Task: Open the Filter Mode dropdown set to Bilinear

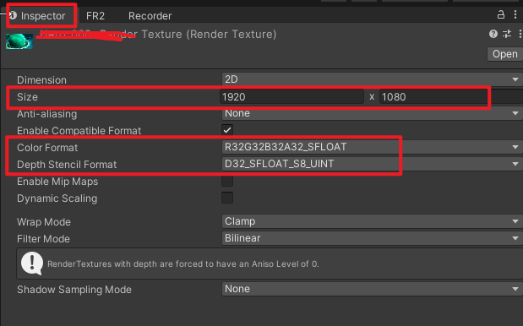Action: (372, 238)
